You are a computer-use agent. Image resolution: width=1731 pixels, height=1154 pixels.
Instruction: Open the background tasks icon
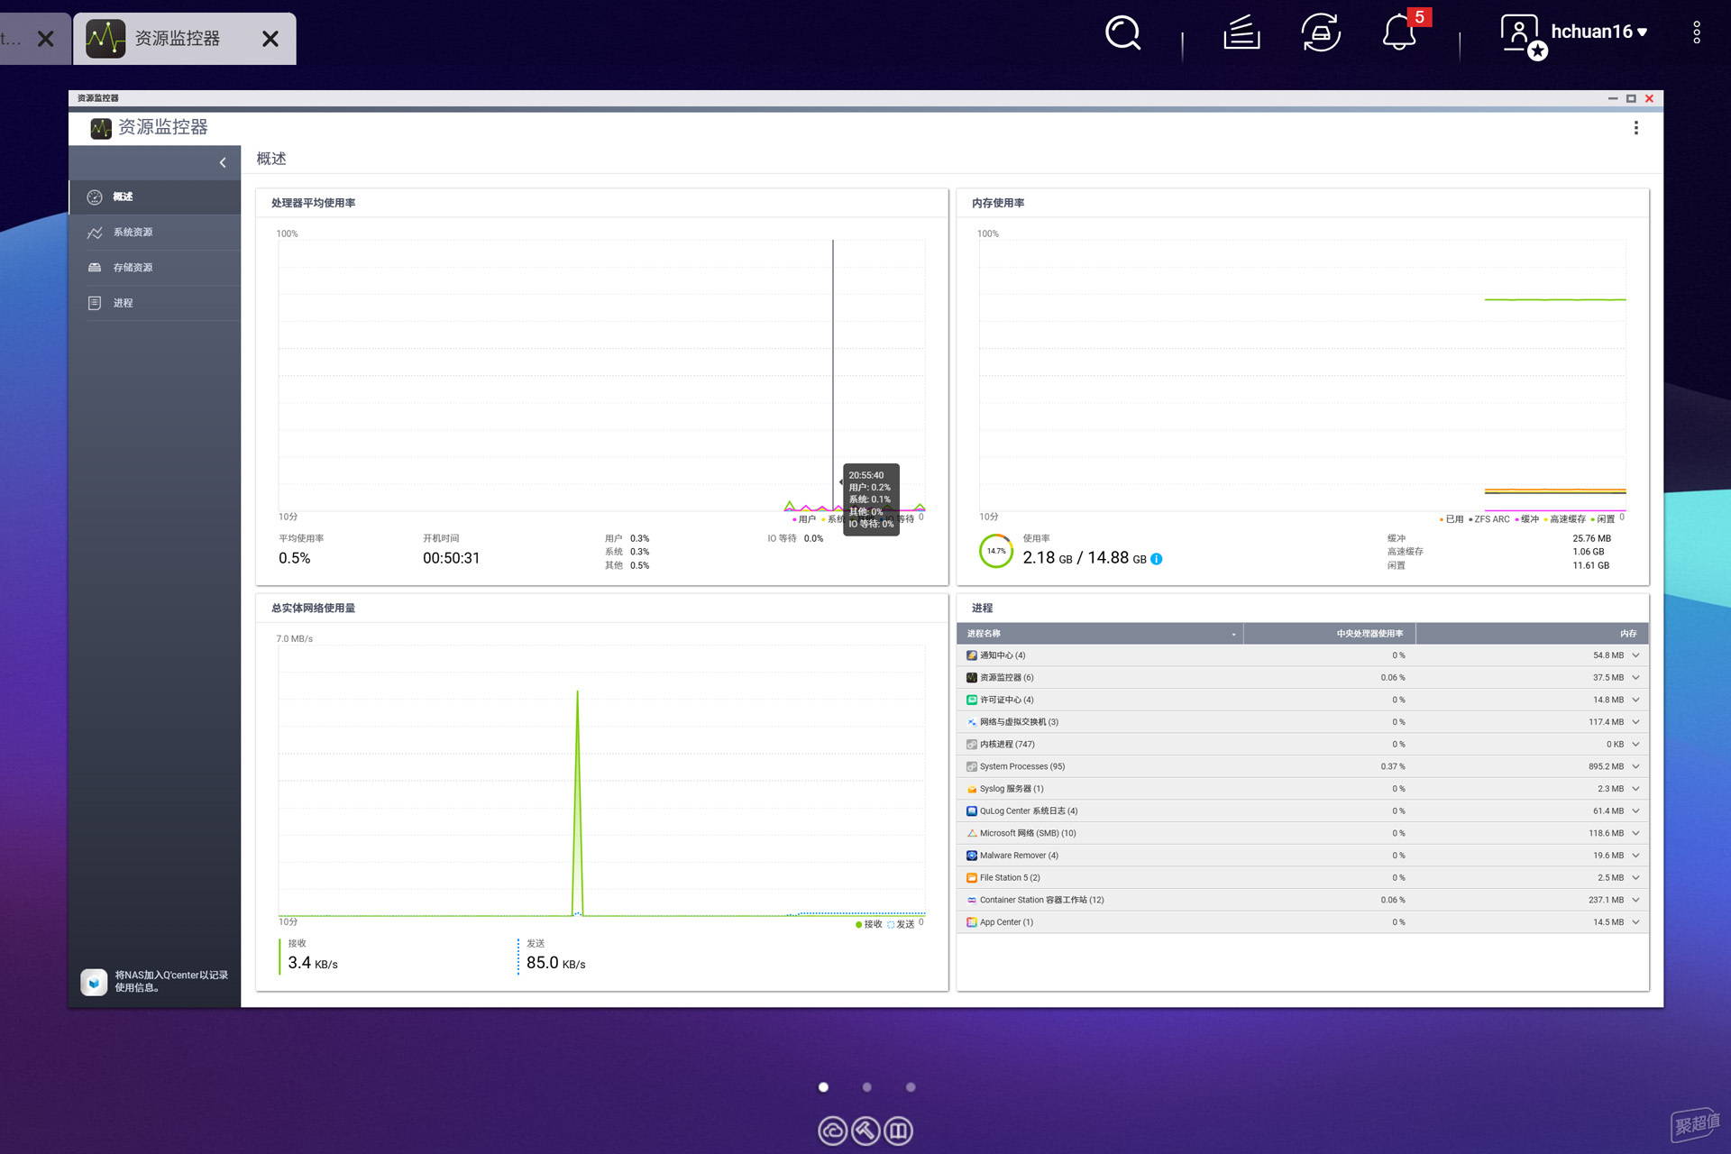pos(1241,33)
